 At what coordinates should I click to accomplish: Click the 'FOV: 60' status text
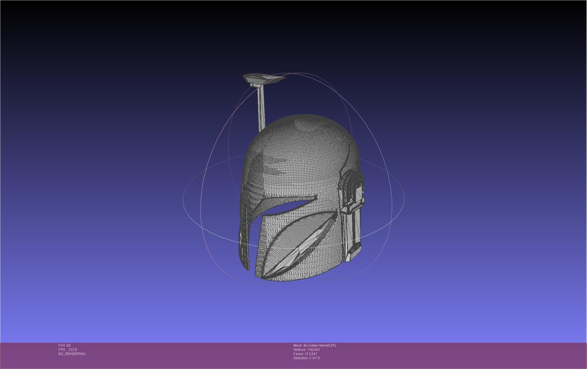64,346
